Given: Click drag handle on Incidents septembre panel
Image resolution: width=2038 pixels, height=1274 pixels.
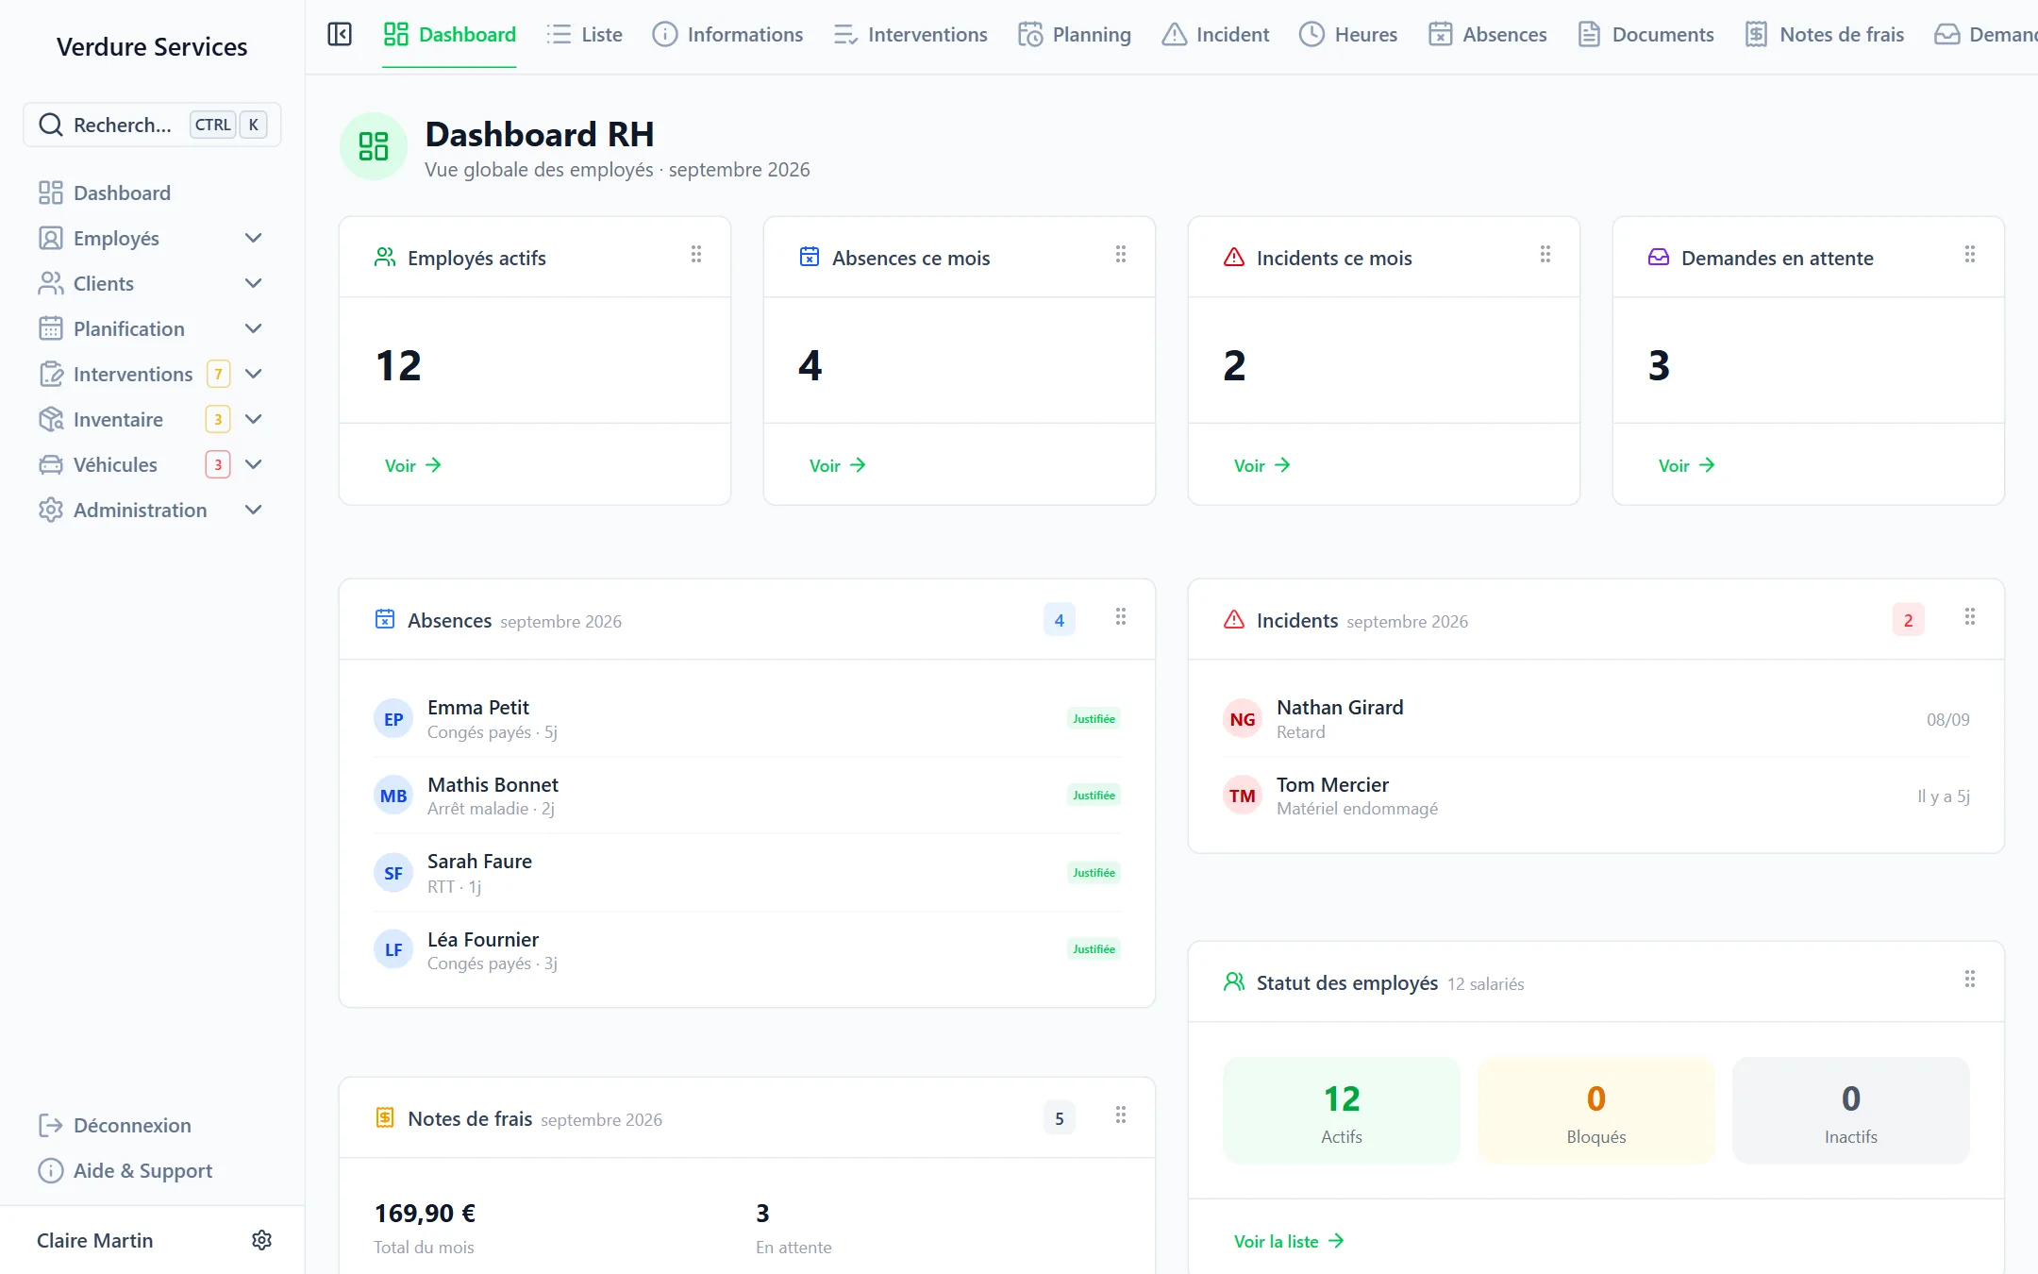Looking at the screenshot, I should (1970, 617).
